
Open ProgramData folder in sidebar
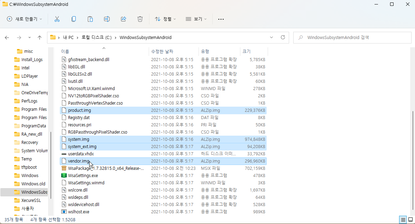coord(34,126)
